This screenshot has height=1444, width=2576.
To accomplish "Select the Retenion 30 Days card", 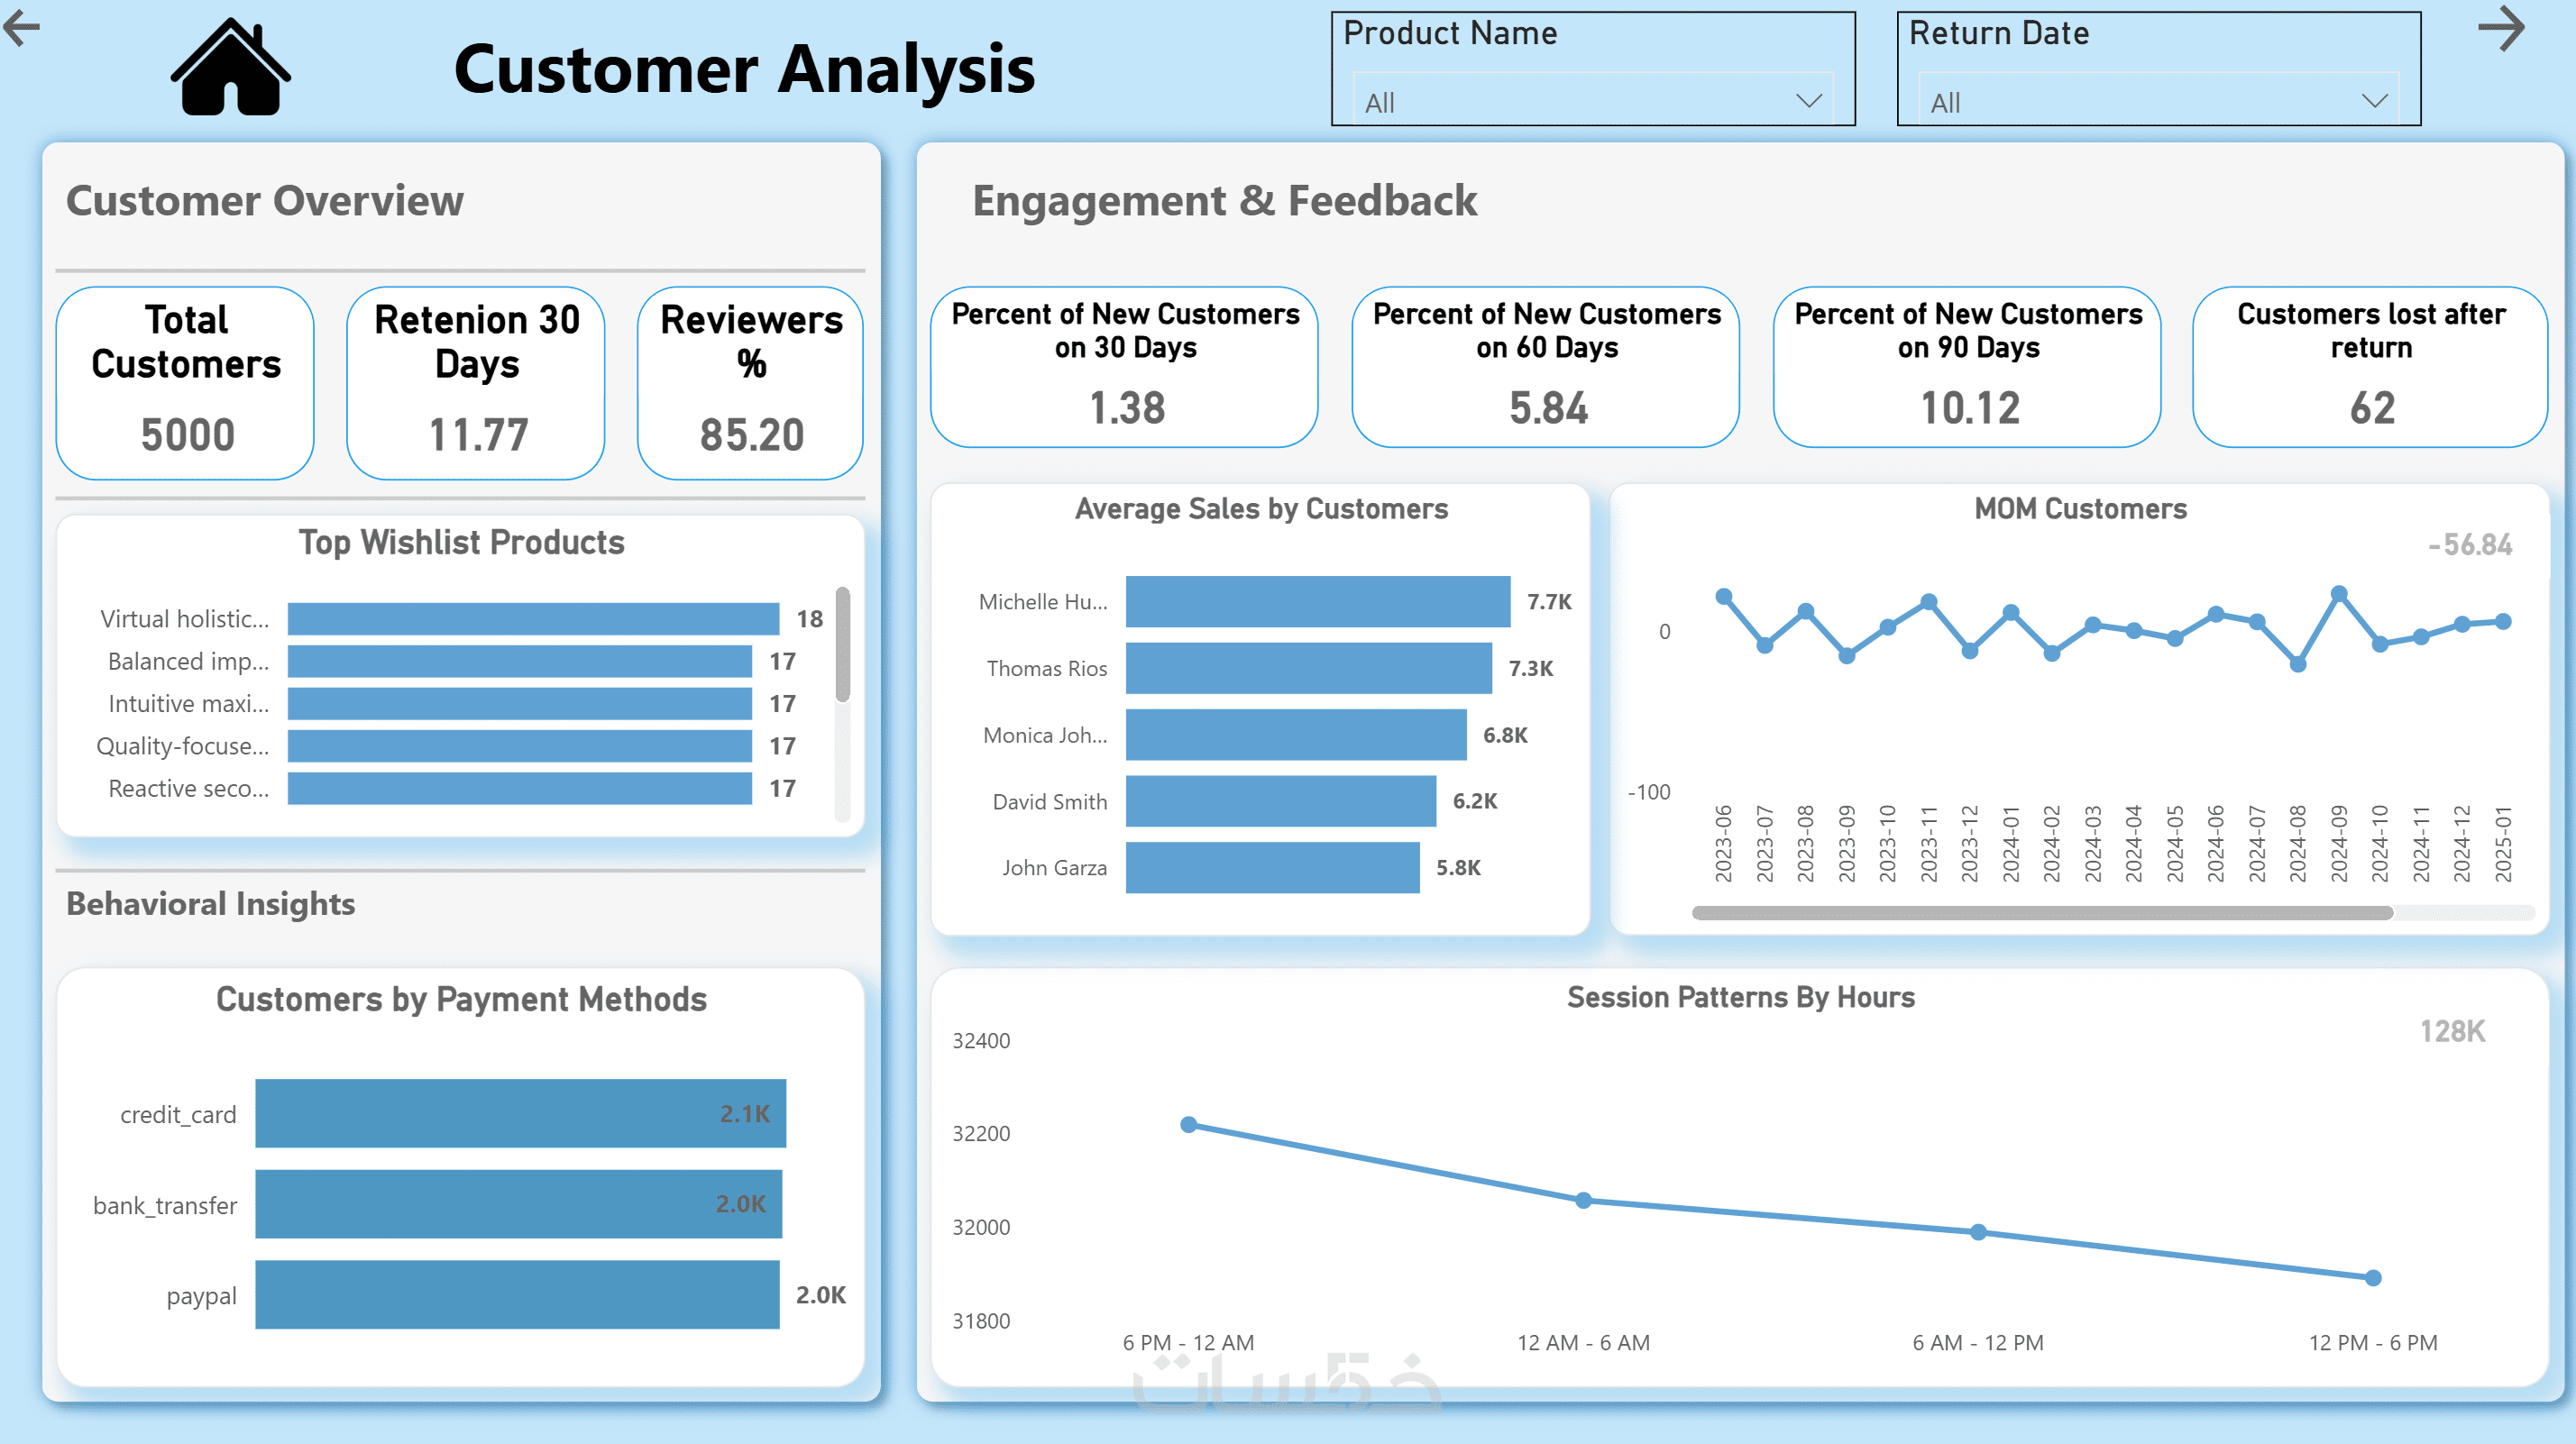I will click(x=476, y=383).
